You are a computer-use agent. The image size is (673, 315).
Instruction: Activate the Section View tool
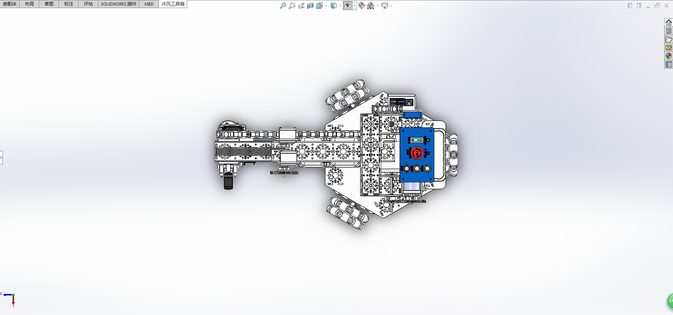coord(310,6)
